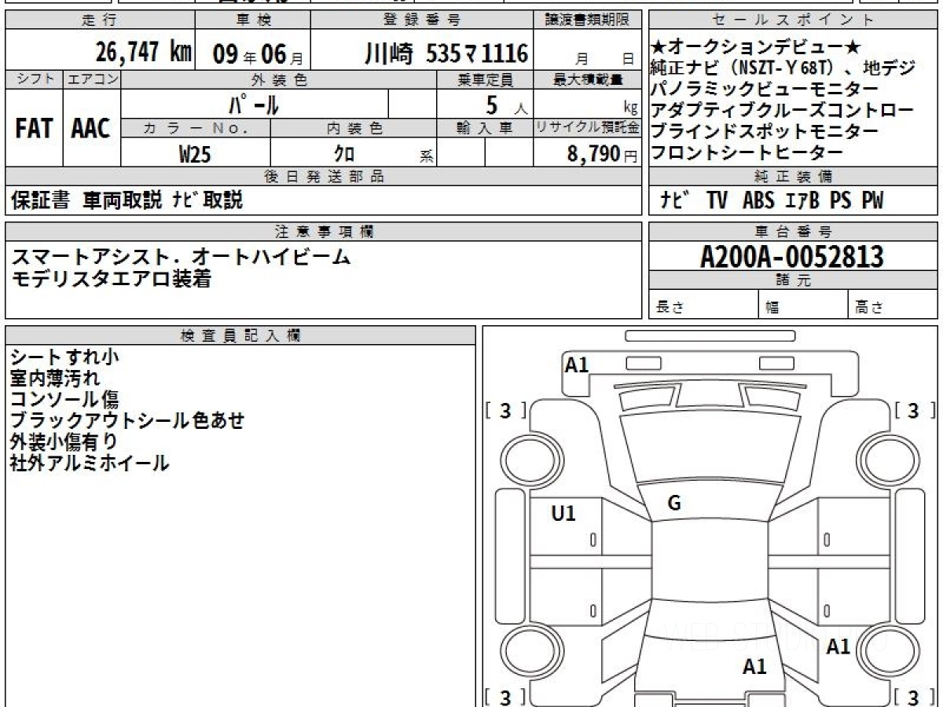Click the color number W25

[x=195, y=154]
